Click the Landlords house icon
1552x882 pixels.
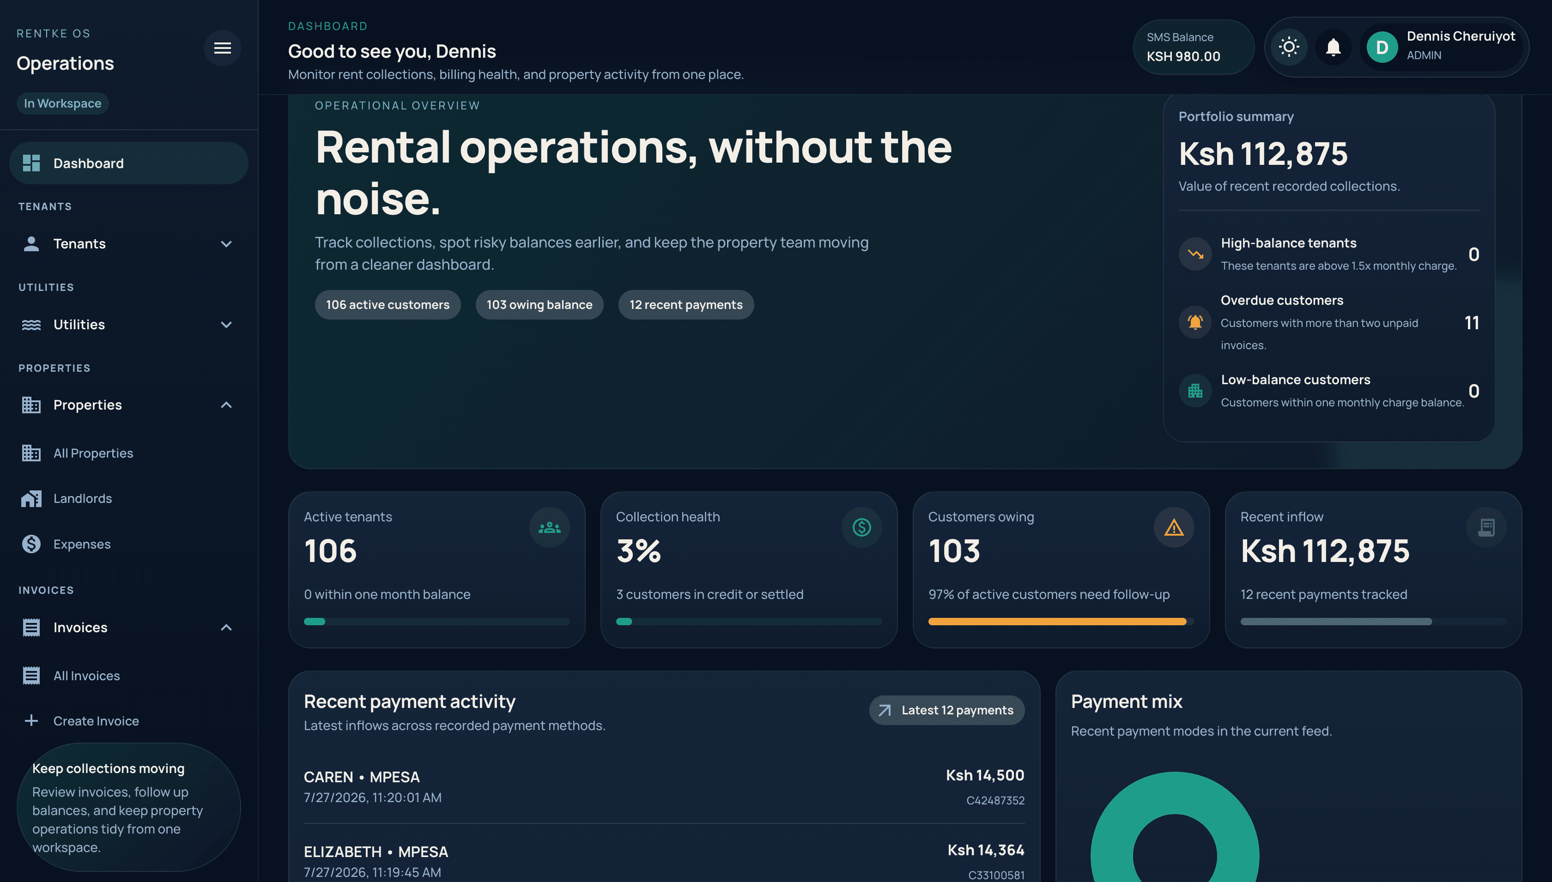tap(31, 499)
